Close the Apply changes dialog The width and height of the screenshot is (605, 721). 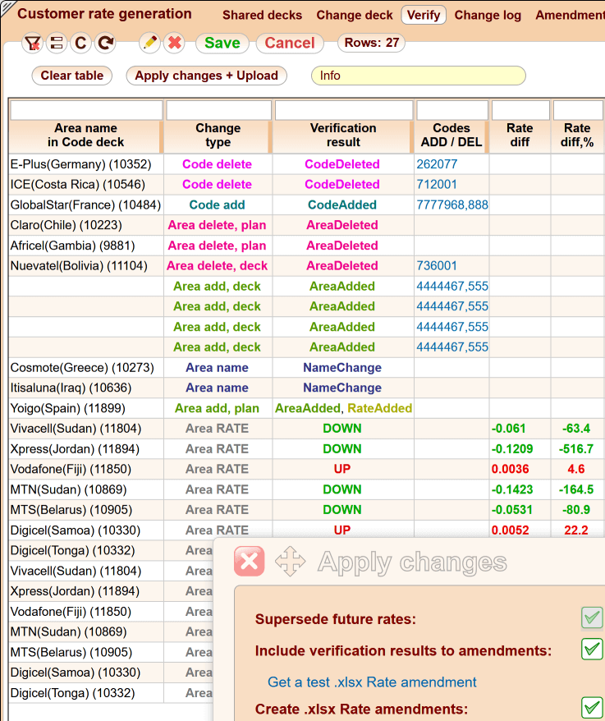pyautogui.click(x=249, y=562)
